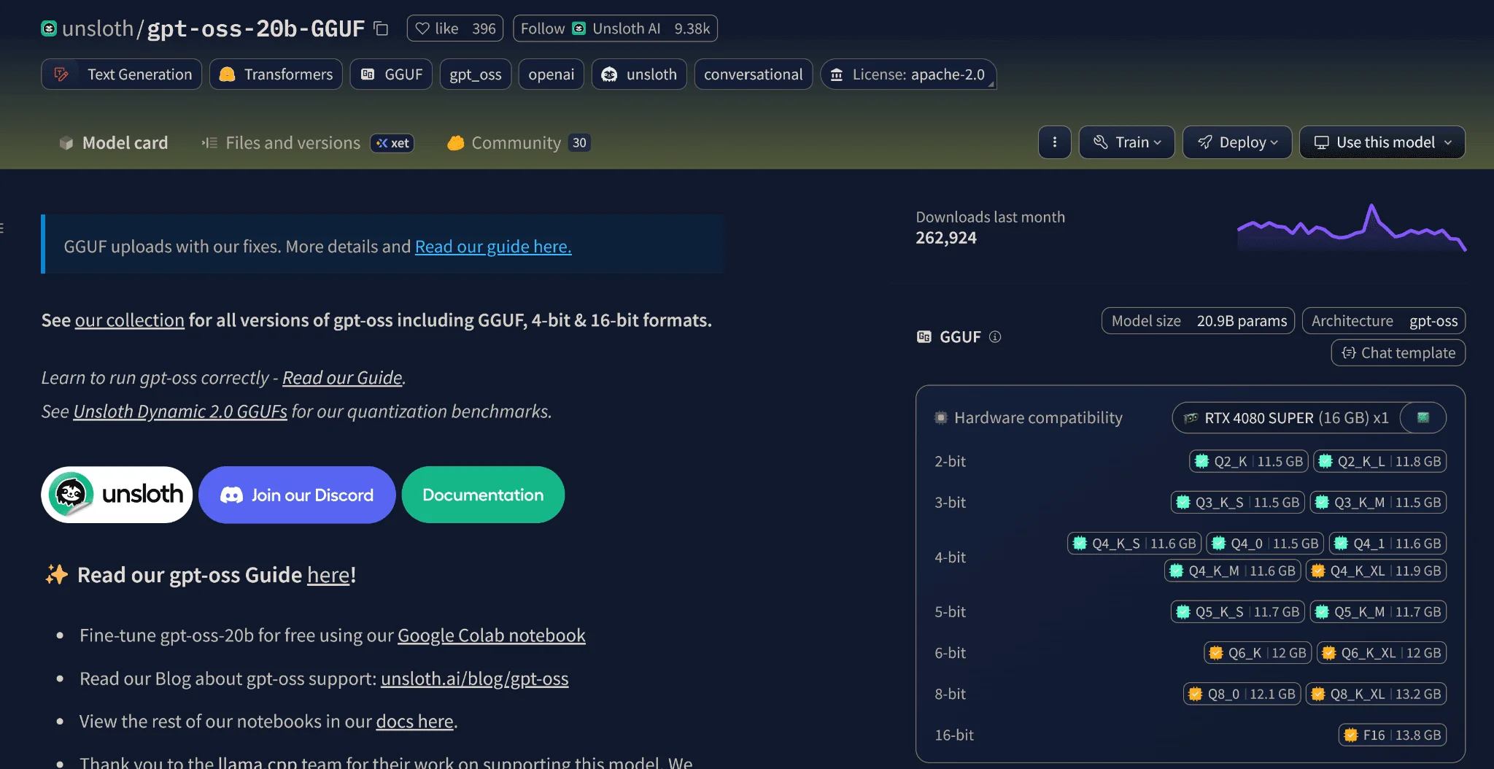Select the F16 13.8 GB quantization chip
The width and height of the screenshot is (1494, 769).
(1392, 735)
